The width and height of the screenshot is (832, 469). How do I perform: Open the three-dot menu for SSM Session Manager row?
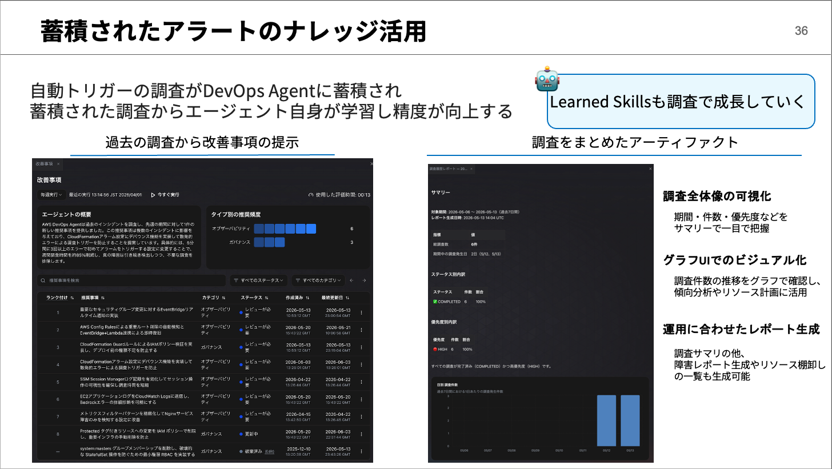pos(361,382)
